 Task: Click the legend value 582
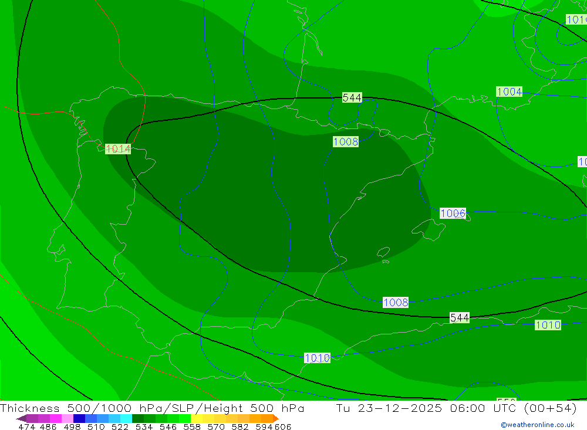click(x=240, y=426)
